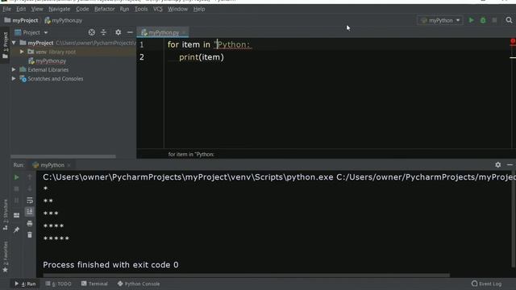Rerun myPython in Run panel
Image resolution: width=516 pixels, height=290 pixels.
point(16,177)
